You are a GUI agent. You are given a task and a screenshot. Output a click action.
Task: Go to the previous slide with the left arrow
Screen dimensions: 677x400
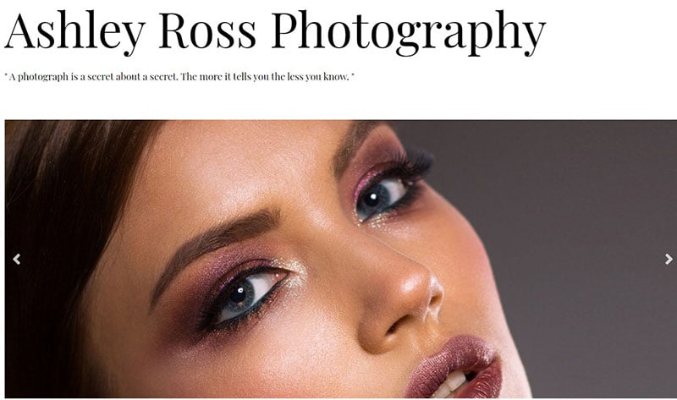[x=17, y=260]
